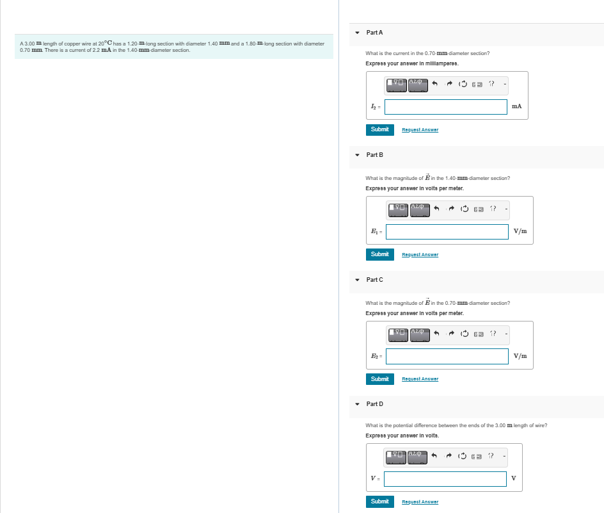The height and width of the screenshot is (513, 604).
Task: Open Greek symbols button in Part D toolbar
Action: (x=417, y=457)
